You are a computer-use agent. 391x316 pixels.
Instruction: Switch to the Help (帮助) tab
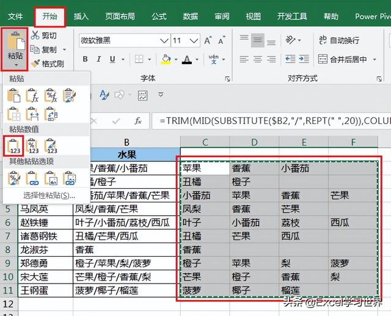tap(331, 17)
